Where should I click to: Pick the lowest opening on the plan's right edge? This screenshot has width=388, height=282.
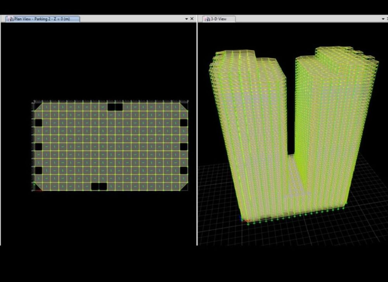(x=184, y=170)
